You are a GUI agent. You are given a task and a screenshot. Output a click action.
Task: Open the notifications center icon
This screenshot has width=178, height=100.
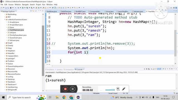click(x=173, y=97)
